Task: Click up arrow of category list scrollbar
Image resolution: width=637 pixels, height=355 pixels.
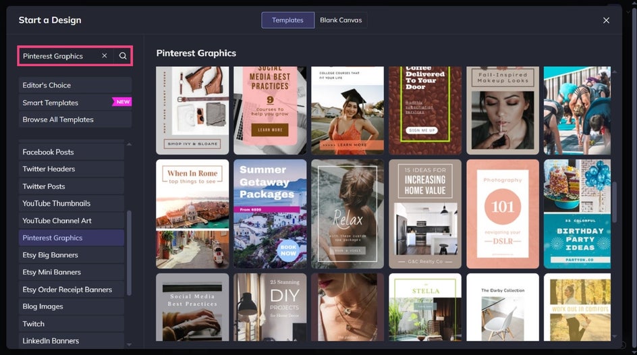Action: pos(129,144)
